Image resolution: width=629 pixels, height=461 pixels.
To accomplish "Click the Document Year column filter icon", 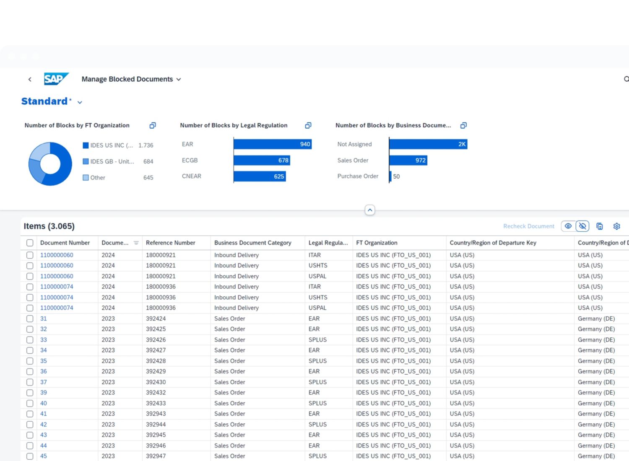I will [x=136, y=243].
